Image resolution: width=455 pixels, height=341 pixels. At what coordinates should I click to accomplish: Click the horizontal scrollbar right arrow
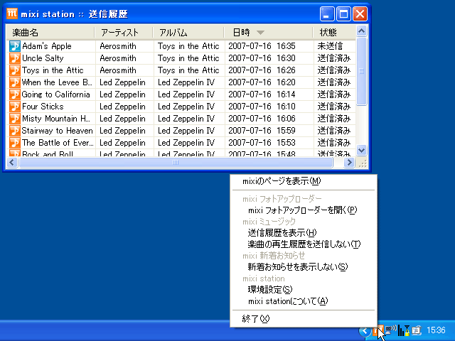point(349,163)
